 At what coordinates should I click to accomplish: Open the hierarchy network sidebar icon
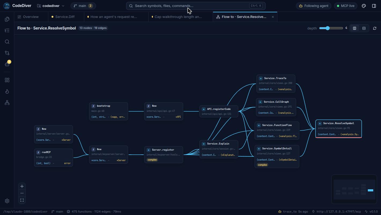click(x=7, y=103)
